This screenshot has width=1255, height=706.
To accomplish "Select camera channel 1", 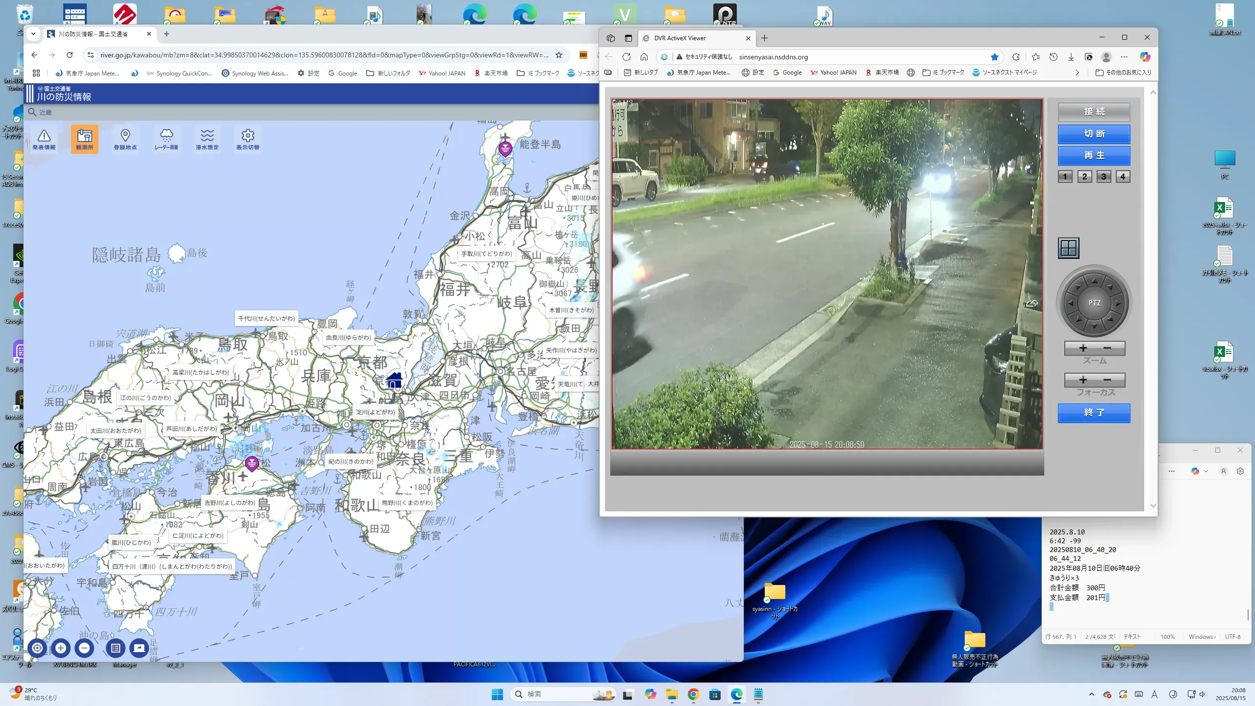I will [x=1065, y=176].
